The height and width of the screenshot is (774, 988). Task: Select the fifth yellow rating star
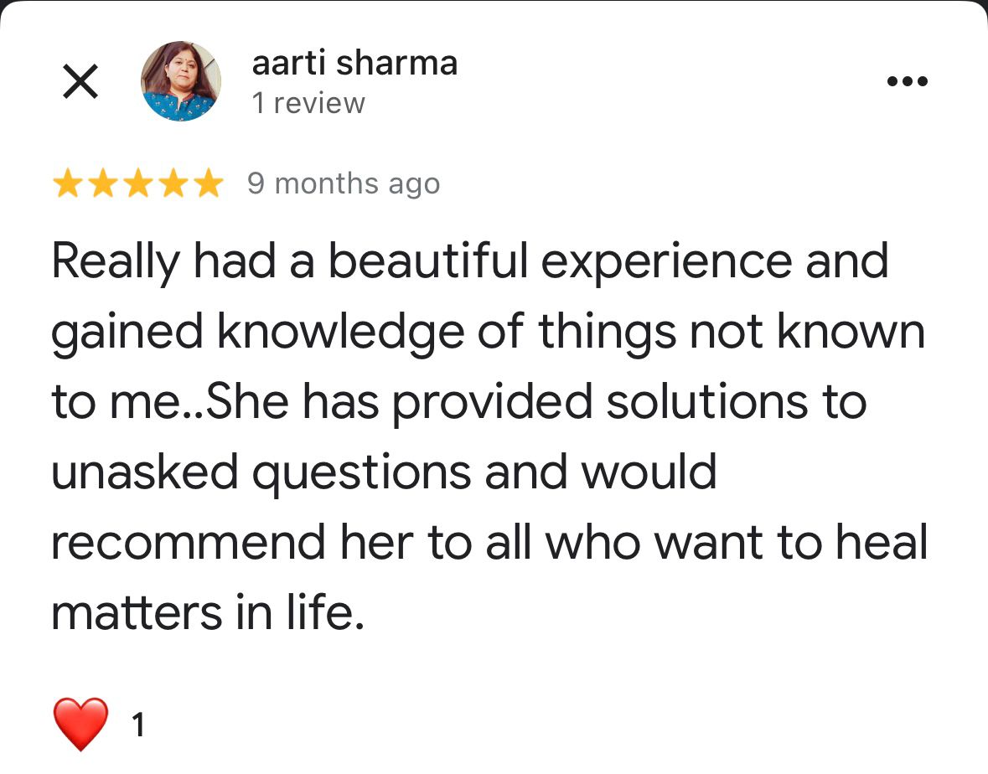tap(209, 184)
